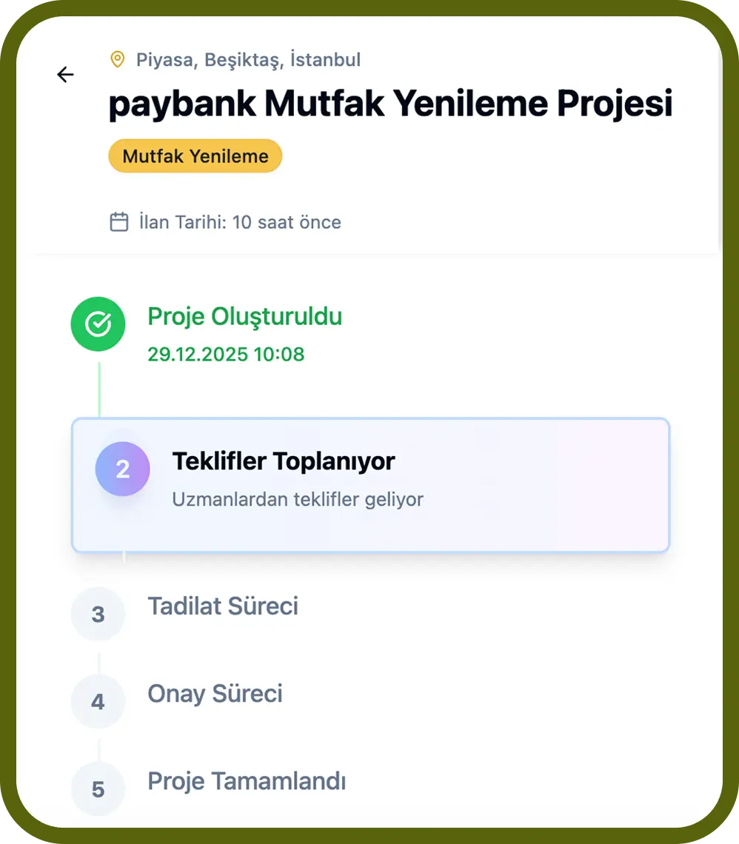Select the step 4 circle indicator

(98, 701)
